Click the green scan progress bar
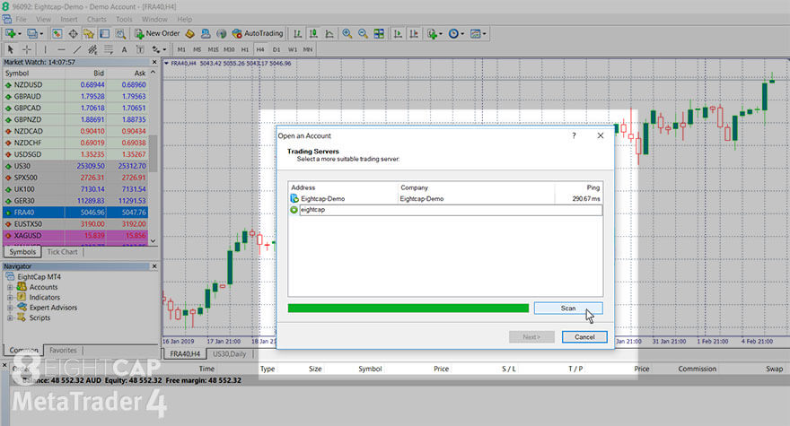This screenshot has height=426, width=790. (x=408, y=308)
